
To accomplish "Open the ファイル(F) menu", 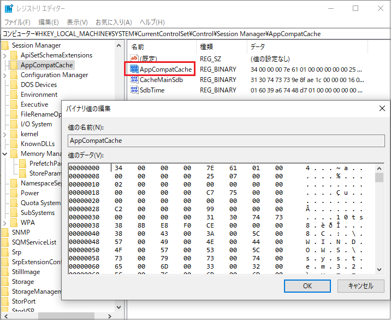I will 17,22.
